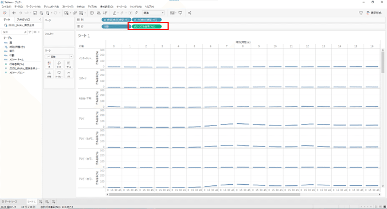Open the clear sheet dropdown arrow
Viewport: 387px width, 209px height.
85,13
